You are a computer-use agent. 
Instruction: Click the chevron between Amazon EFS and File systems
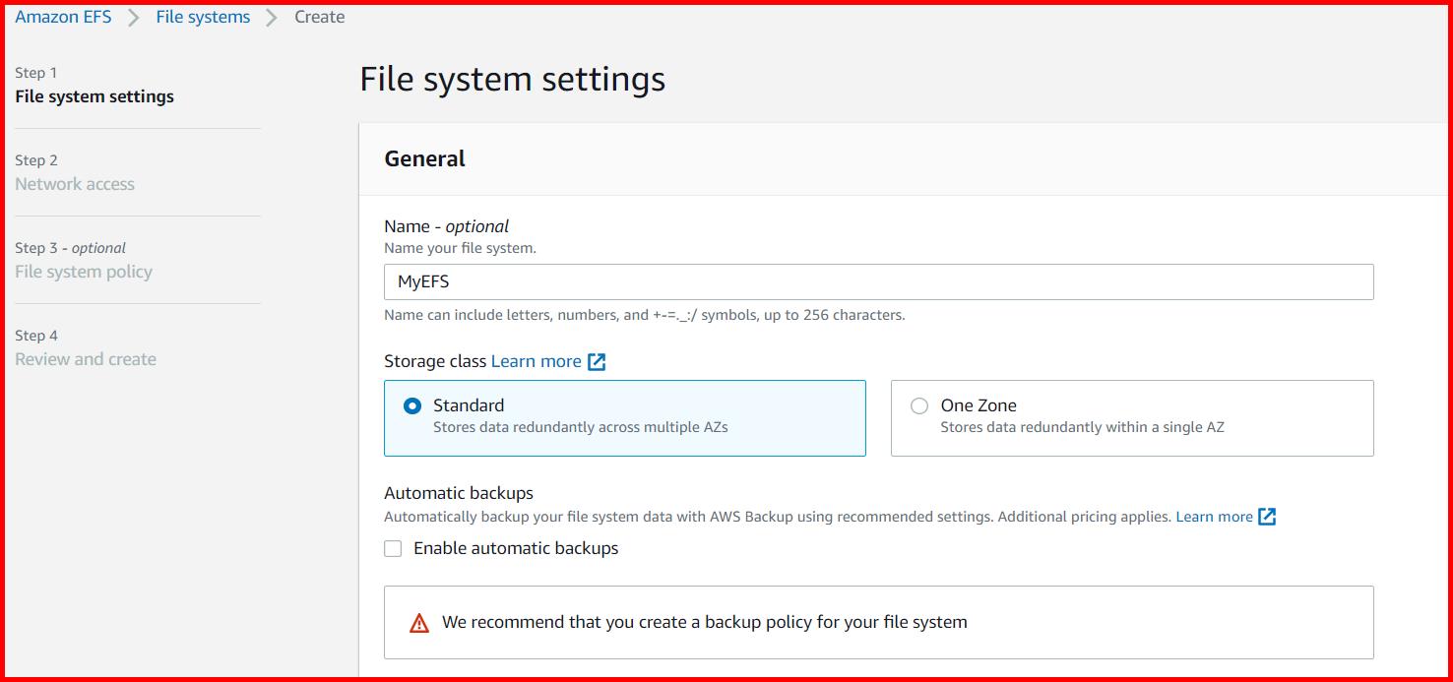(x=135, y=16)
